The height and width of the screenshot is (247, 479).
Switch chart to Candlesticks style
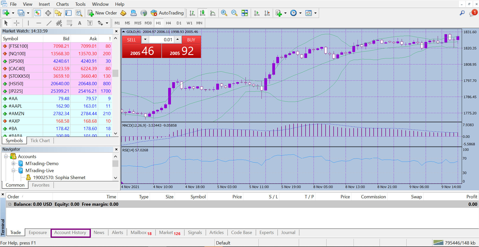point(202,13)
